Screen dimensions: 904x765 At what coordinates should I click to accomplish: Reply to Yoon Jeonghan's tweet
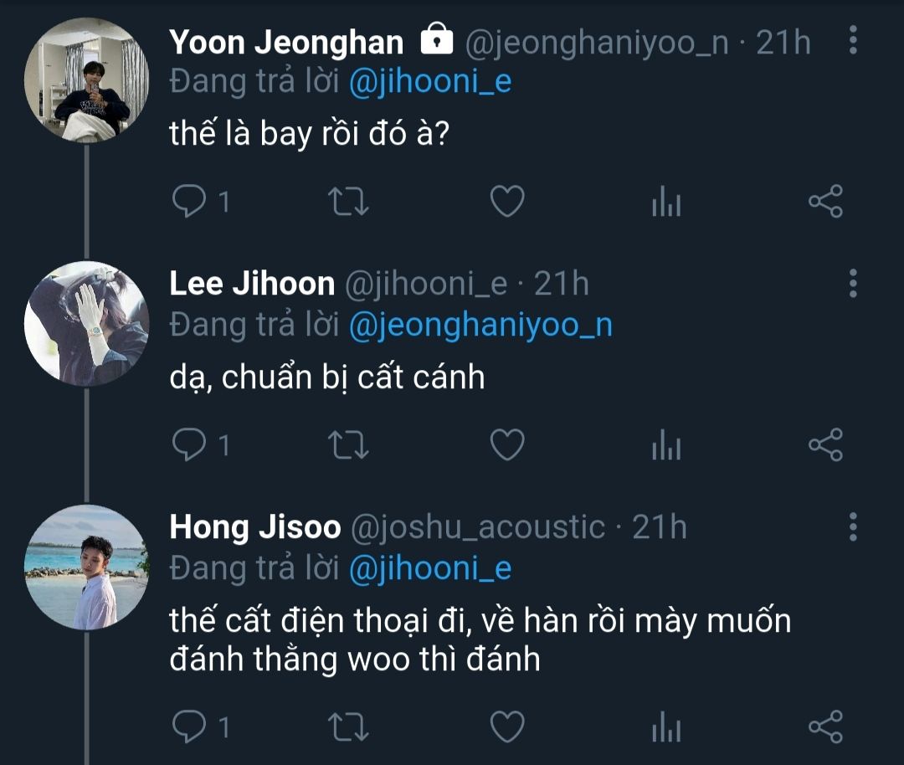[187, 202]
